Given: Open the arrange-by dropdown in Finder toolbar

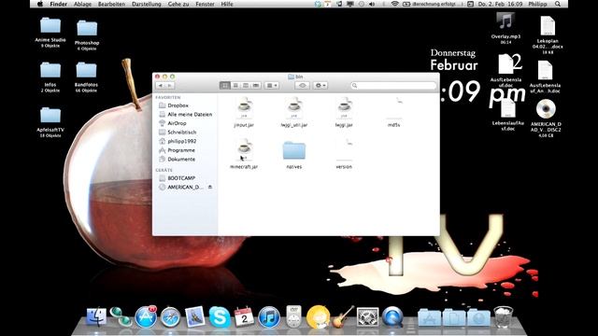Looking at the screenshot, I should (272, 85).
